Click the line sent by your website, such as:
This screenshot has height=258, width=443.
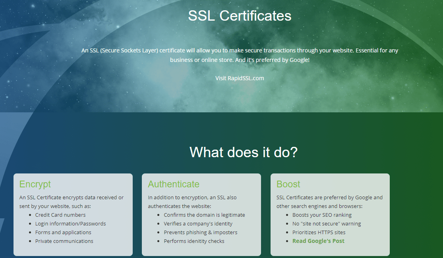[x=55, y=206]
